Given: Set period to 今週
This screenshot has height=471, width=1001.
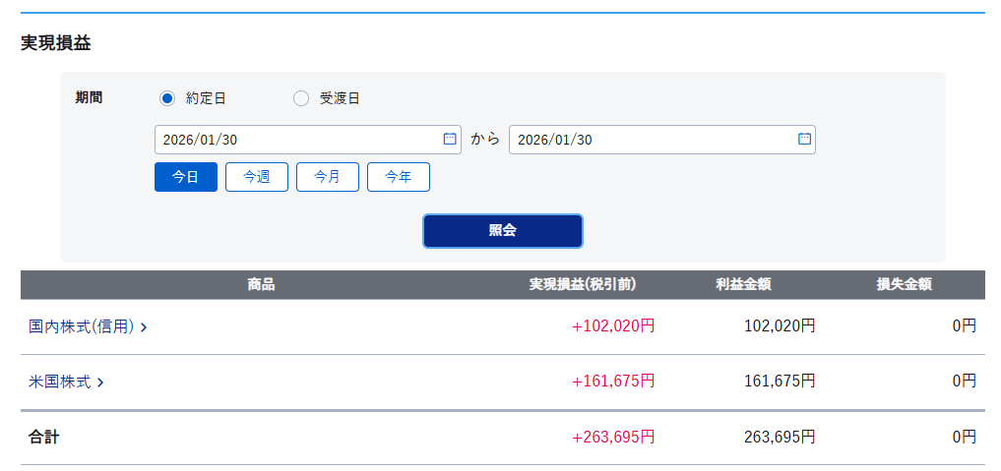Looking at the screenshot, I should point(257,177).
